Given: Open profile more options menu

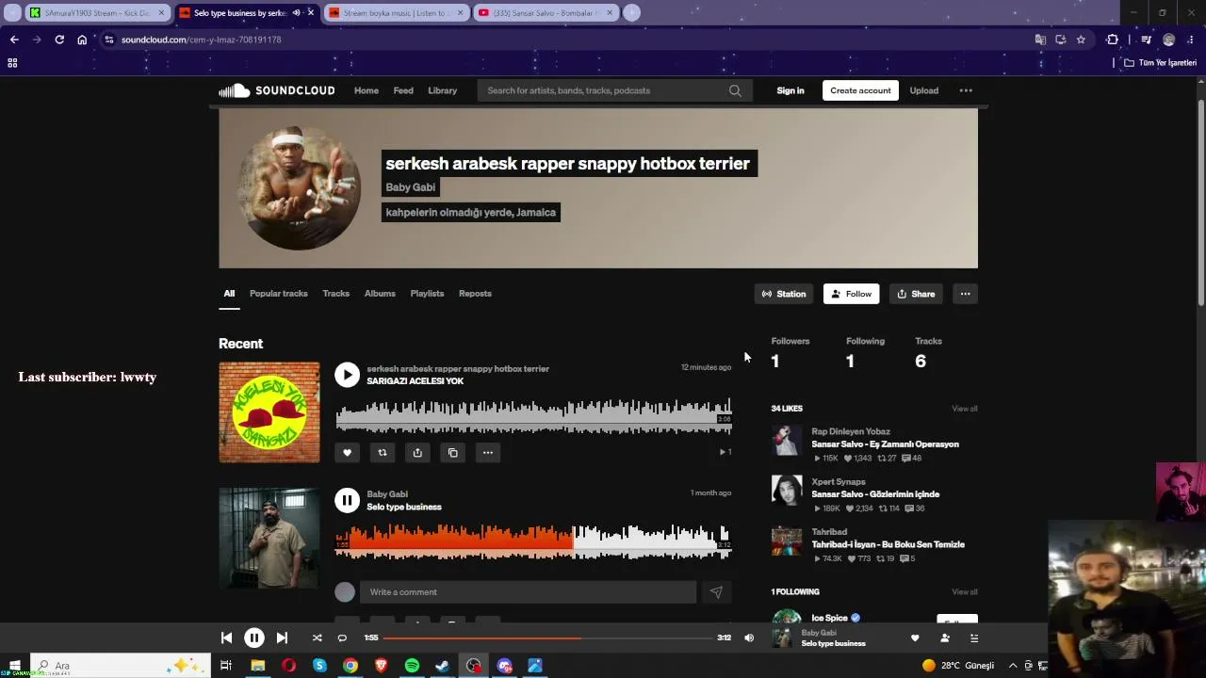Looking at the screenshot, I should coord(965,294).
